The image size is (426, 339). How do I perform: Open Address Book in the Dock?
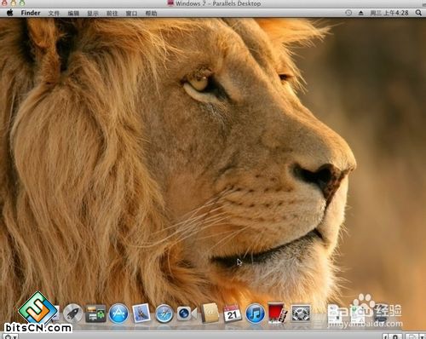coord(210,313)
